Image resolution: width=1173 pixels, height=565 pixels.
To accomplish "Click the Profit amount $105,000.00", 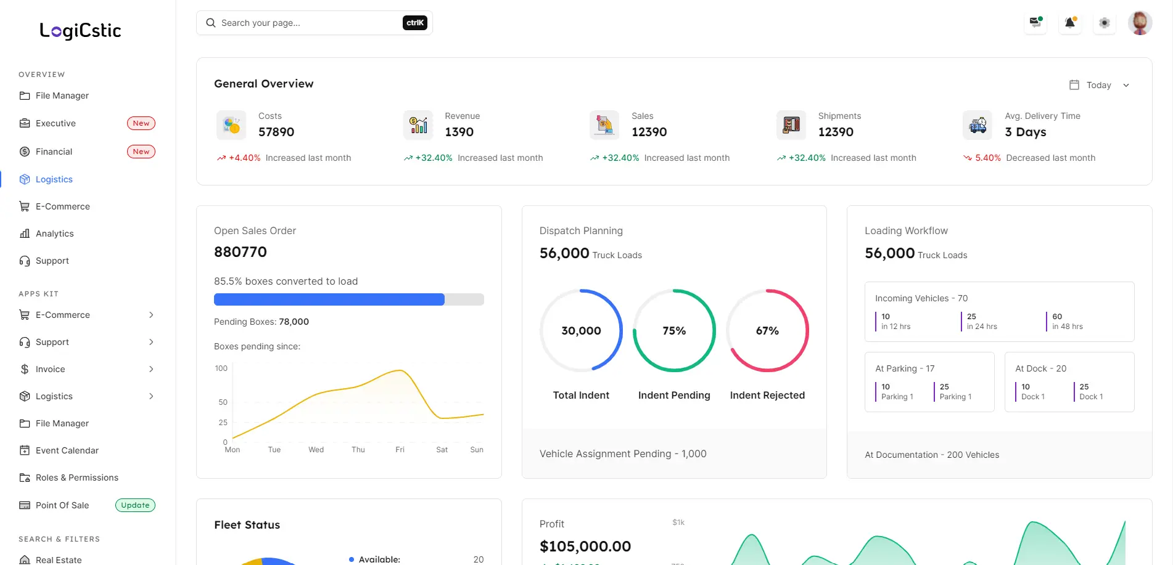I will tap(585, 547).
